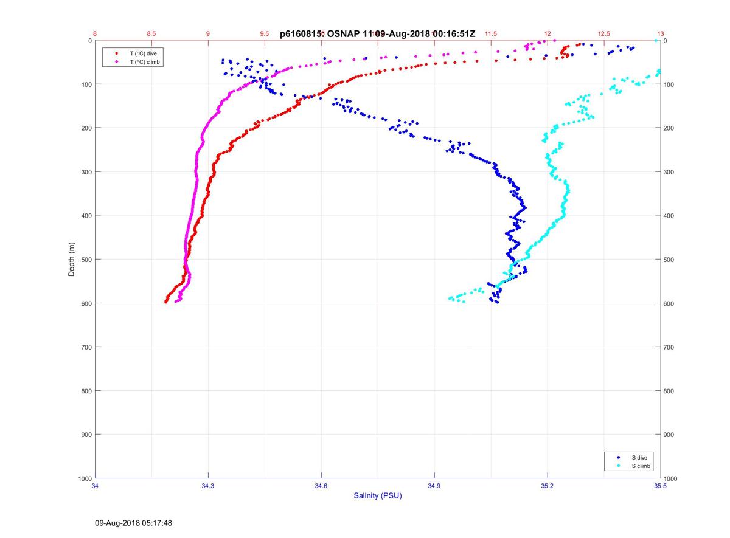The width and height of the screenshot is (730, 538).
Task: Click depth tick 800 on left axis
Action: [x=86, y=391]
